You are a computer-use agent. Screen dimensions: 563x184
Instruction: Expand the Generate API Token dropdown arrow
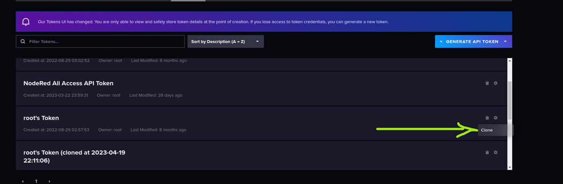pos(505,42)
